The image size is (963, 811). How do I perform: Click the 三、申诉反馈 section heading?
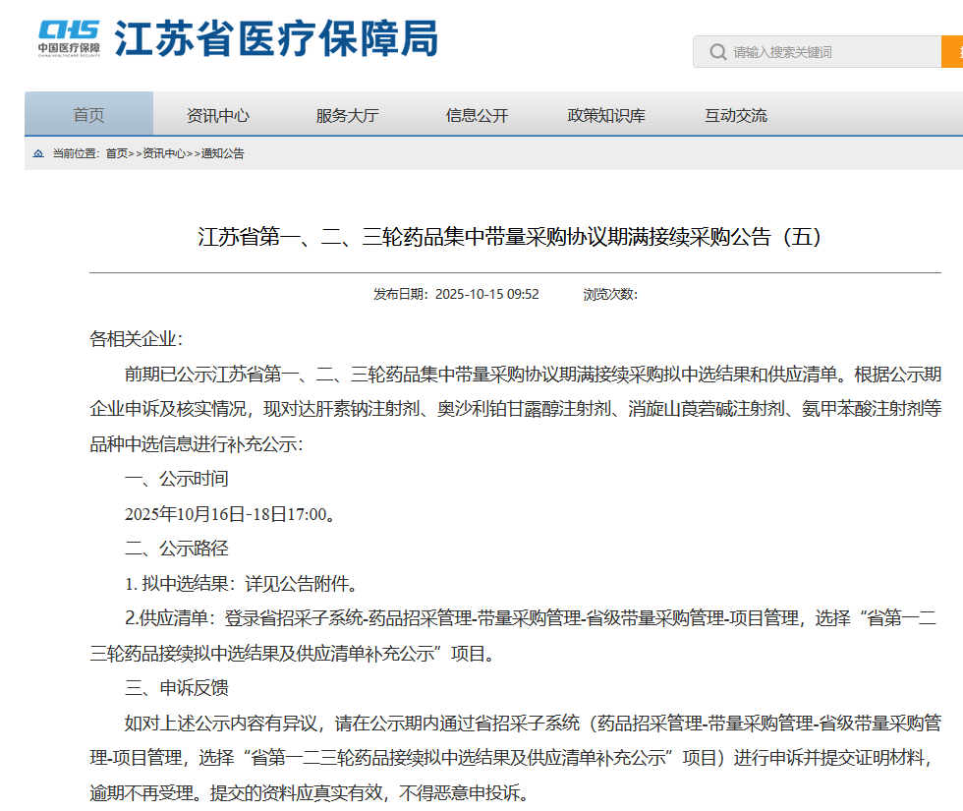(x=176, y=688)
